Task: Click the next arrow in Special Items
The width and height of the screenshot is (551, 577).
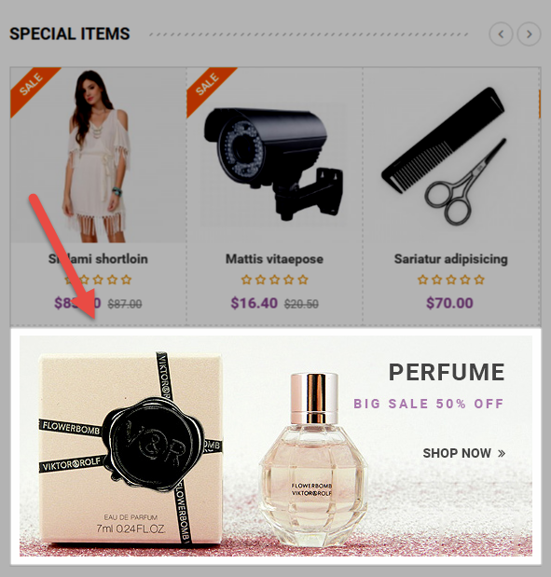Action: [x=529, y=34]
